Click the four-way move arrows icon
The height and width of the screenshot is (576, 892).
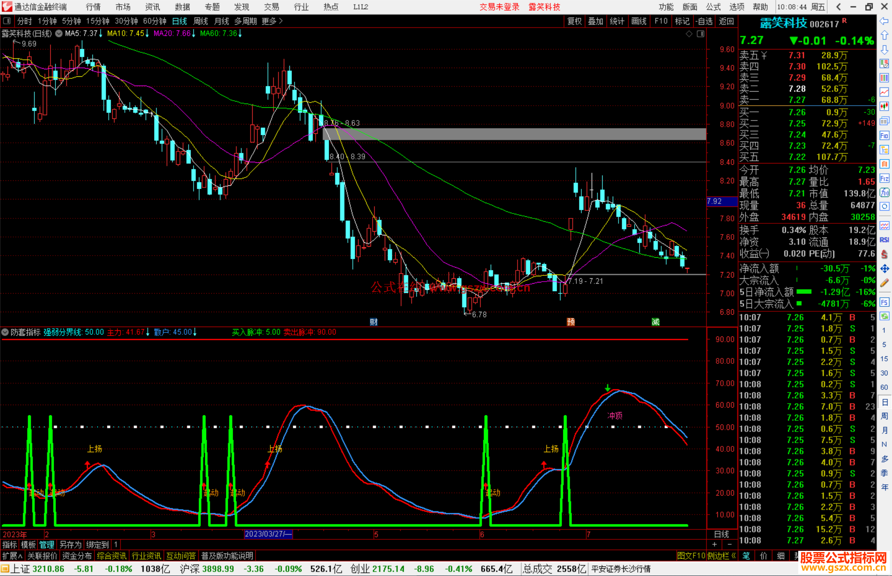884,269
